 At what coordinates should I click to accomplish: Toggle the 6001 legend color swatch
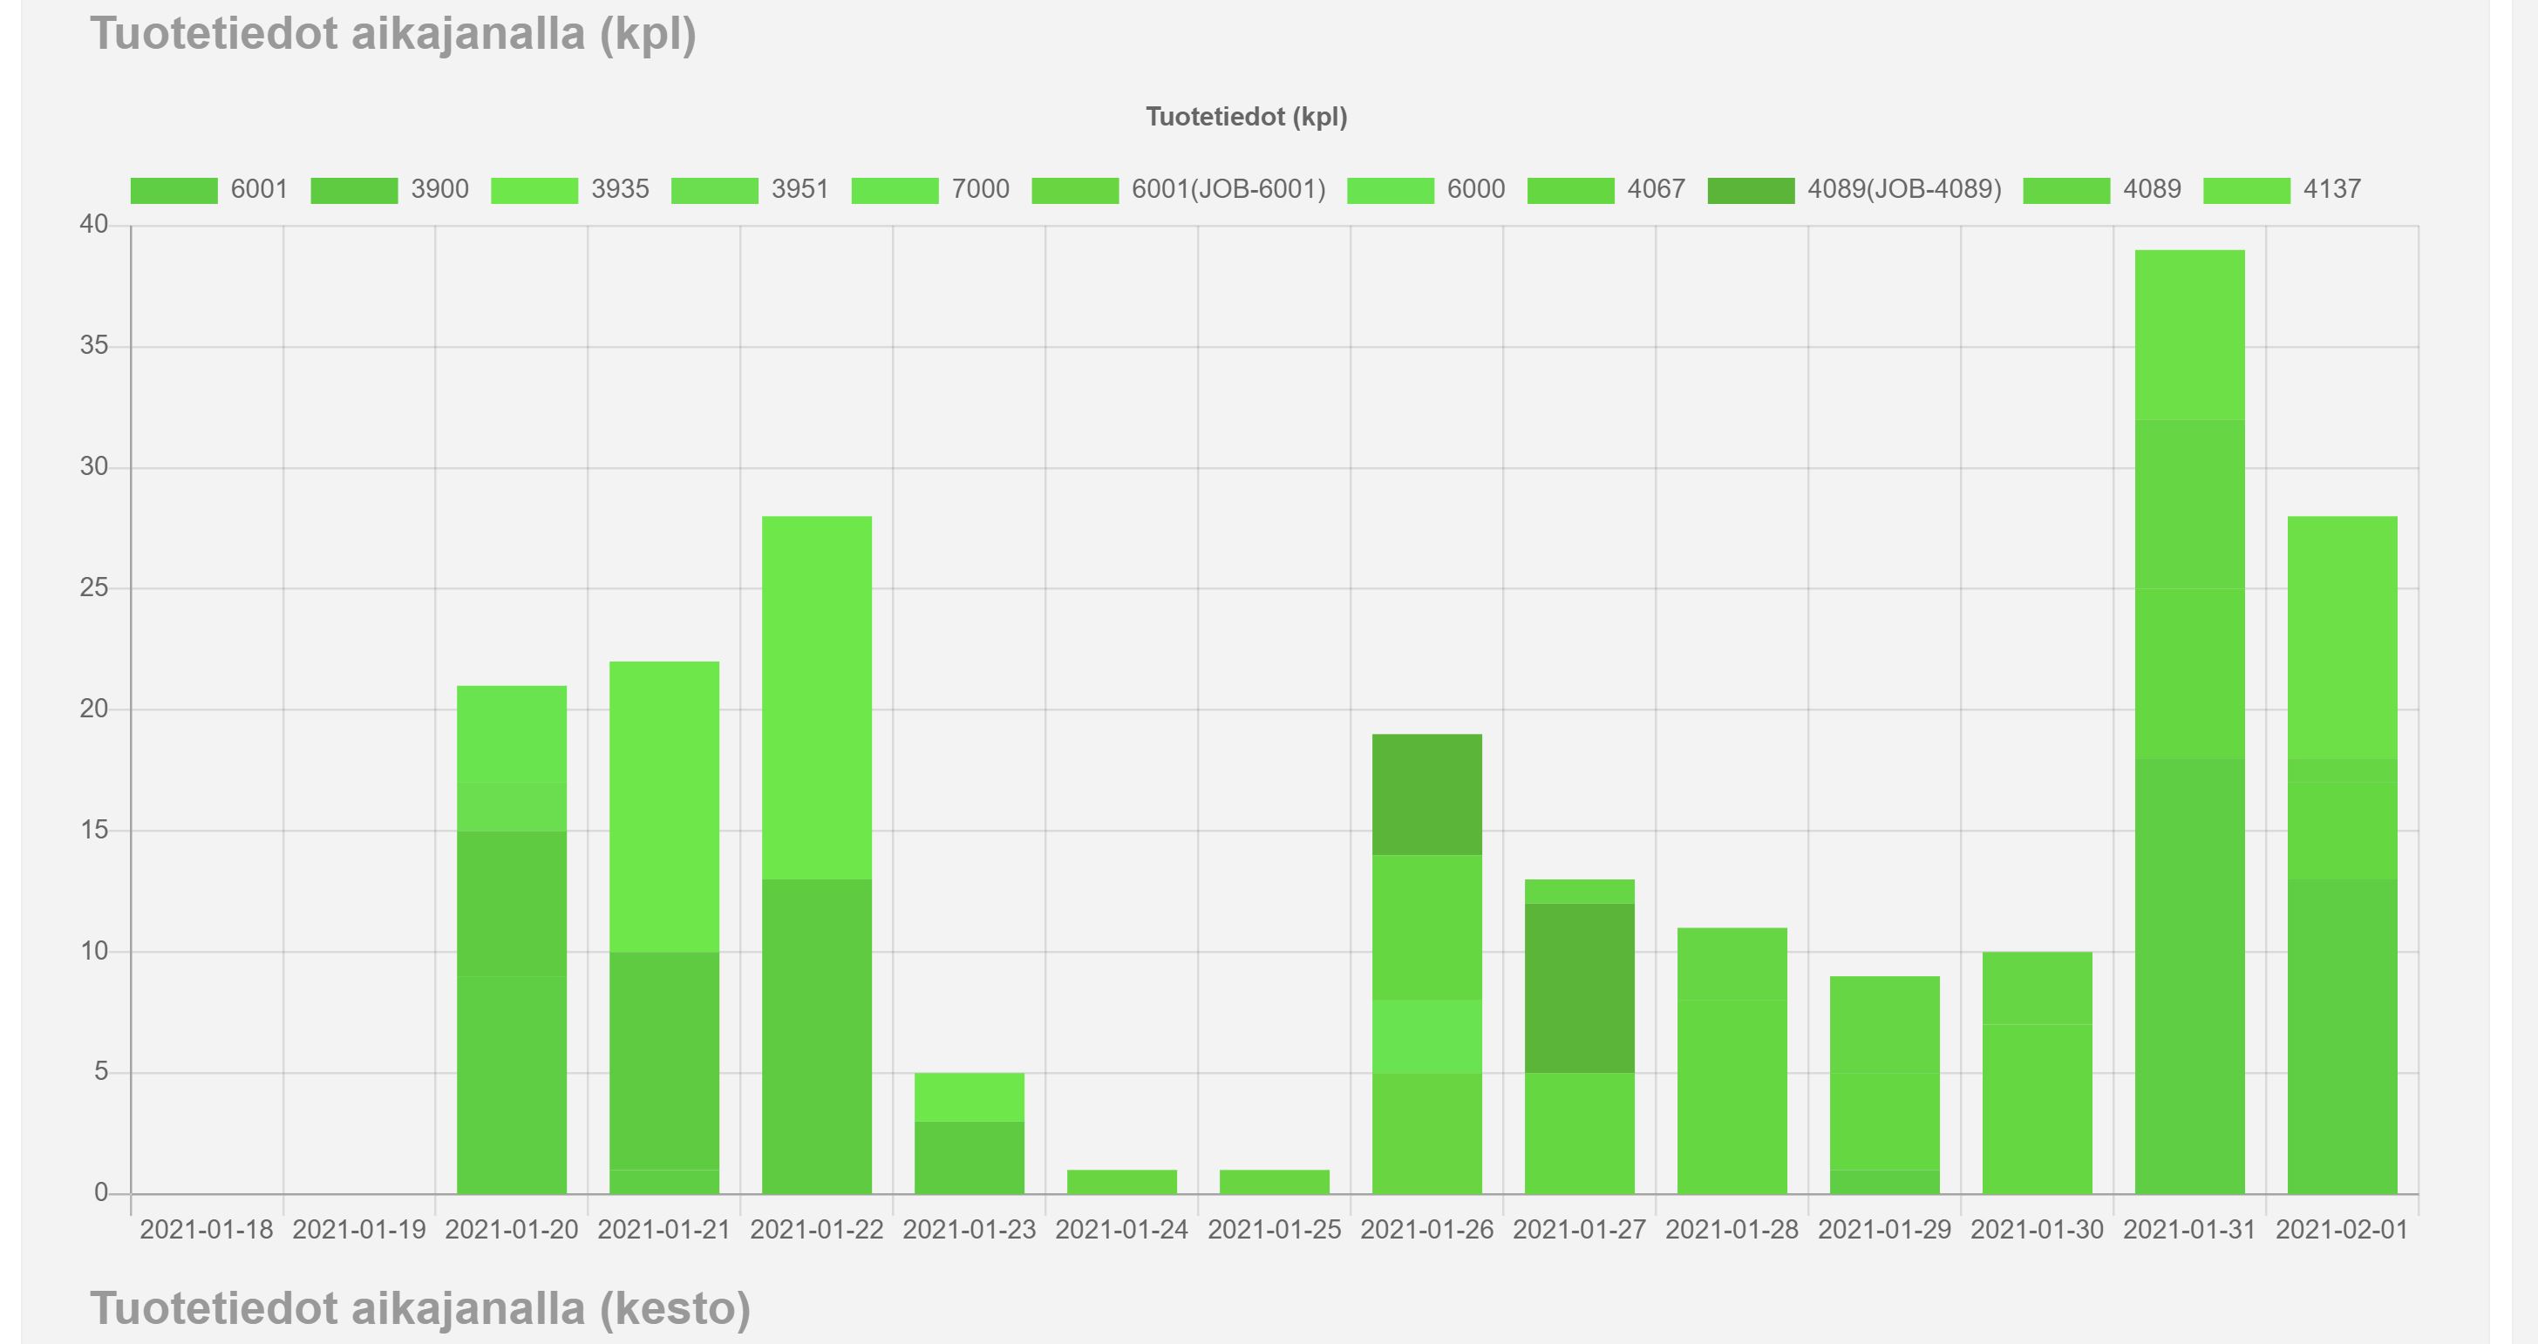click(x=174, y=190)
